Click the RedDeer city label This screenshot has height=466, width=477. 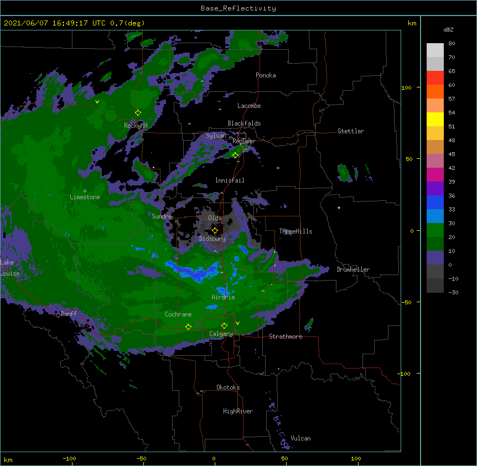tap(243, 141)
